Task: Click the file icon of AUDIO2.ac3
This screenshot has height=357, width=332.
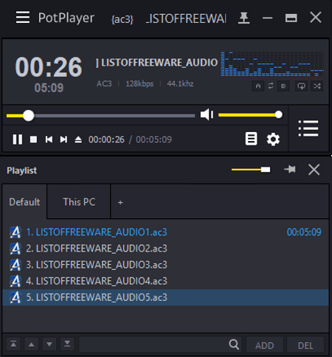Action: (15, 249)
